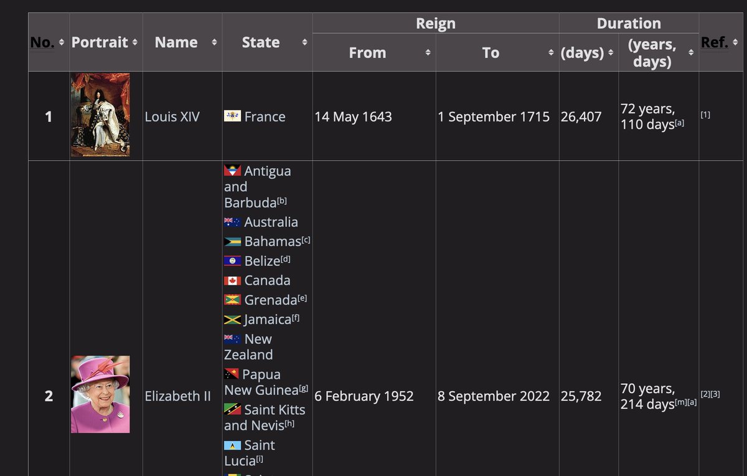This screenshot has height=476, width=747.
Task: Open Elizabeth II portrait photo
Action: (100, 394)
